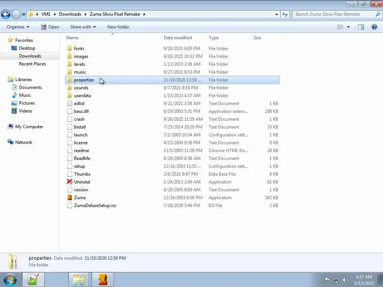Click the Forward navigation arrow button

[x=16, y=14]
